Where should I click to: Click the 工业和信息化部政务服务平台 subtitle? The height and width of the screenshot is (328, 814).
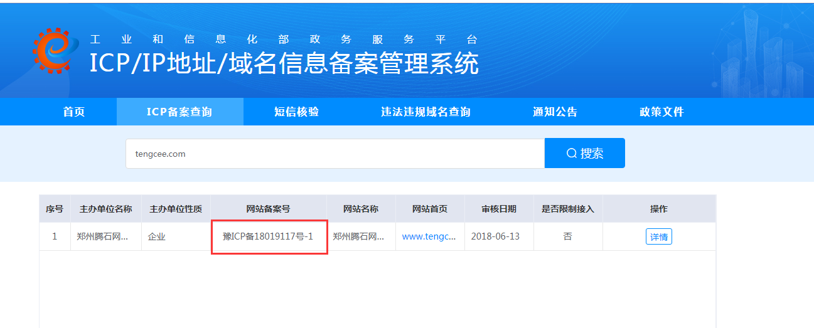(284, 39)
